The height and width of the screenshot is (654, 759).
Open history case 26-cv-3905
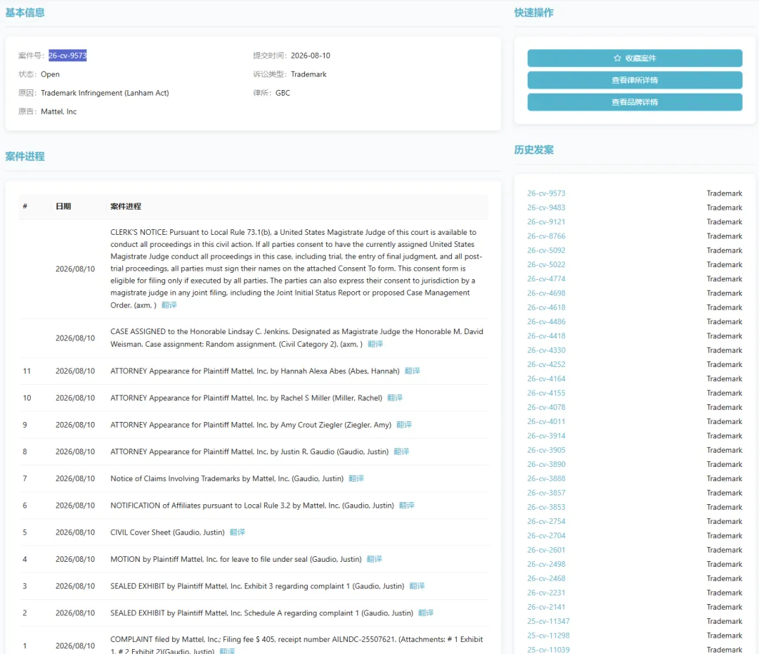[546, 451]
